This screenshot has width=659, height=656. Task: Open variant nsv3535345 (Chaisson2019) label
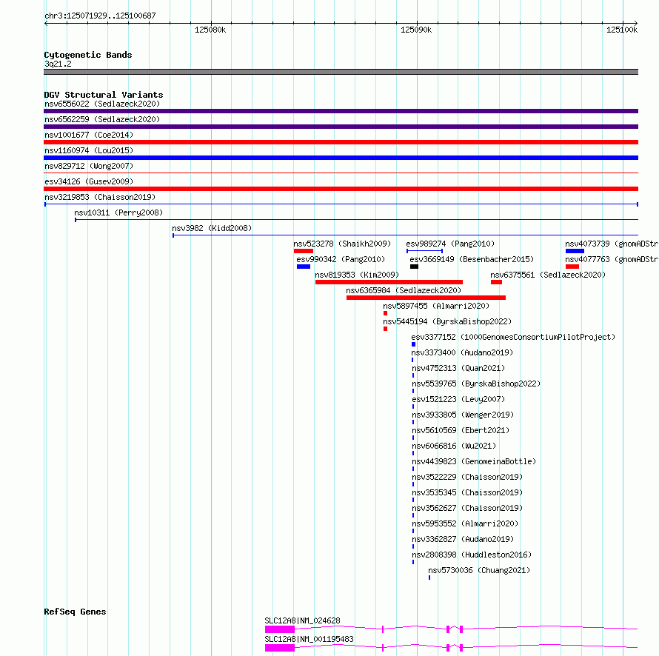point(467,492)
